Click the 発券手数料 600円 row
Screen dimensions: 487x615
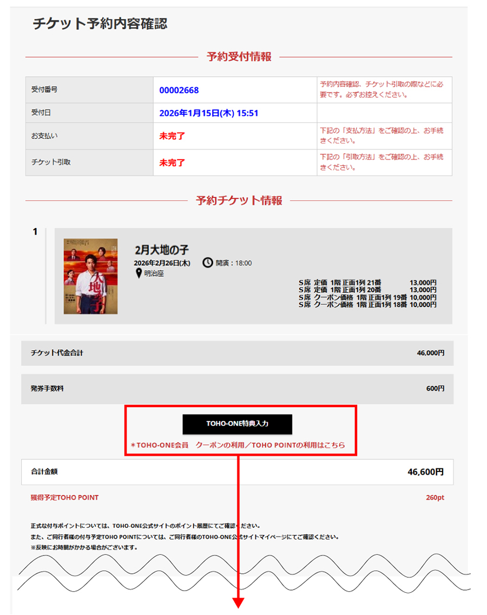(x=237, y=389)
